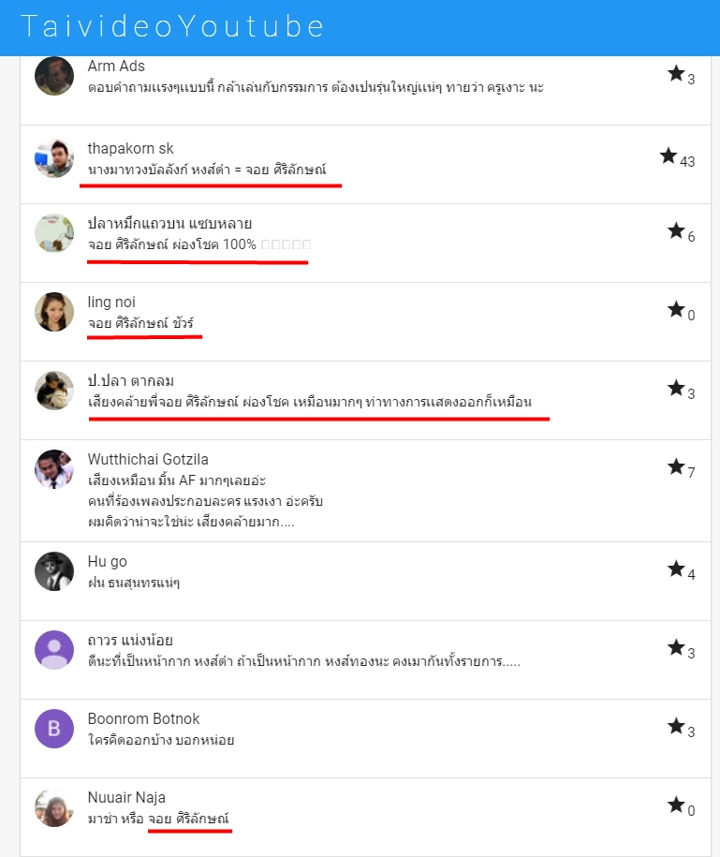
Task: Click the Wutthichai Gotzila username
Action: (x=148, y=460)
